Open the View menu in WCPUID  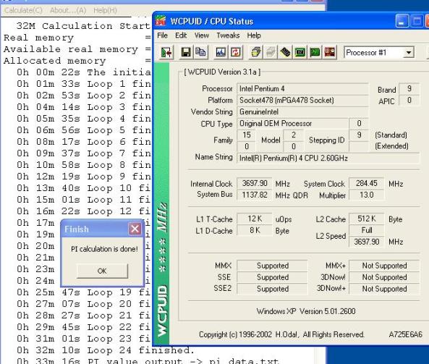click(202, 35)
